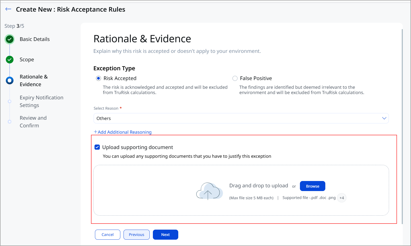Click the Step 3/5 indicator text
411x246 pixels.
pos(14,26)
